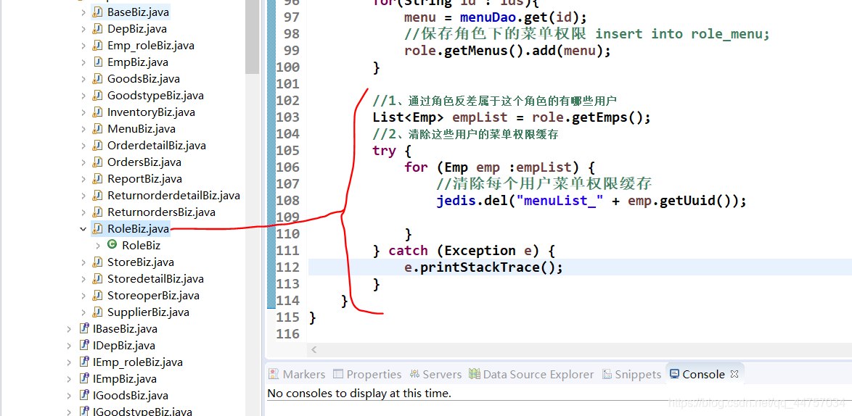Open OrderdetailBiz.java file
This screenshot has width=852, height=416.
[157, 146]
